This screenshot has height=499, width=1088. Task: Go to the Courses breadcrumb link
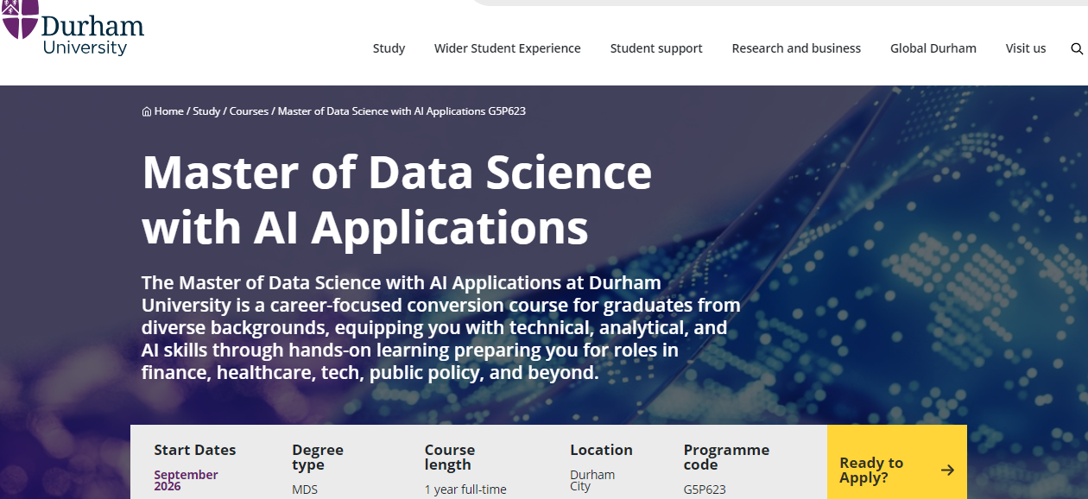click(x=249, y=111)
